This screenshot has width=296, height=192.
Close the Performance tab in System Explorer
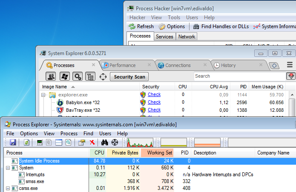[149, 65]
